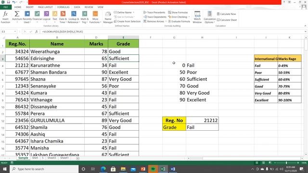Click Evaluate Formula
The width and height of the screenshot is (308, 173).
pos(179,21)
